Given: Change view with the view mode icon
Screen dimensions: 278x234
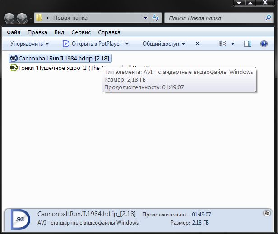Looking at the screenshot, I should tap(222, 44).
